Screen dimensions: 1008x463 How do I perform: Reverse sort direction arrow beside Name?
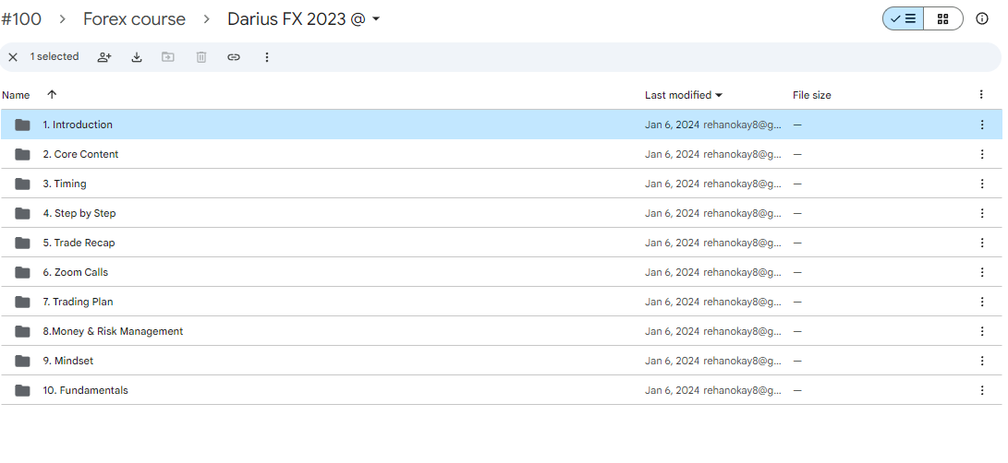(x=52, y=94)
